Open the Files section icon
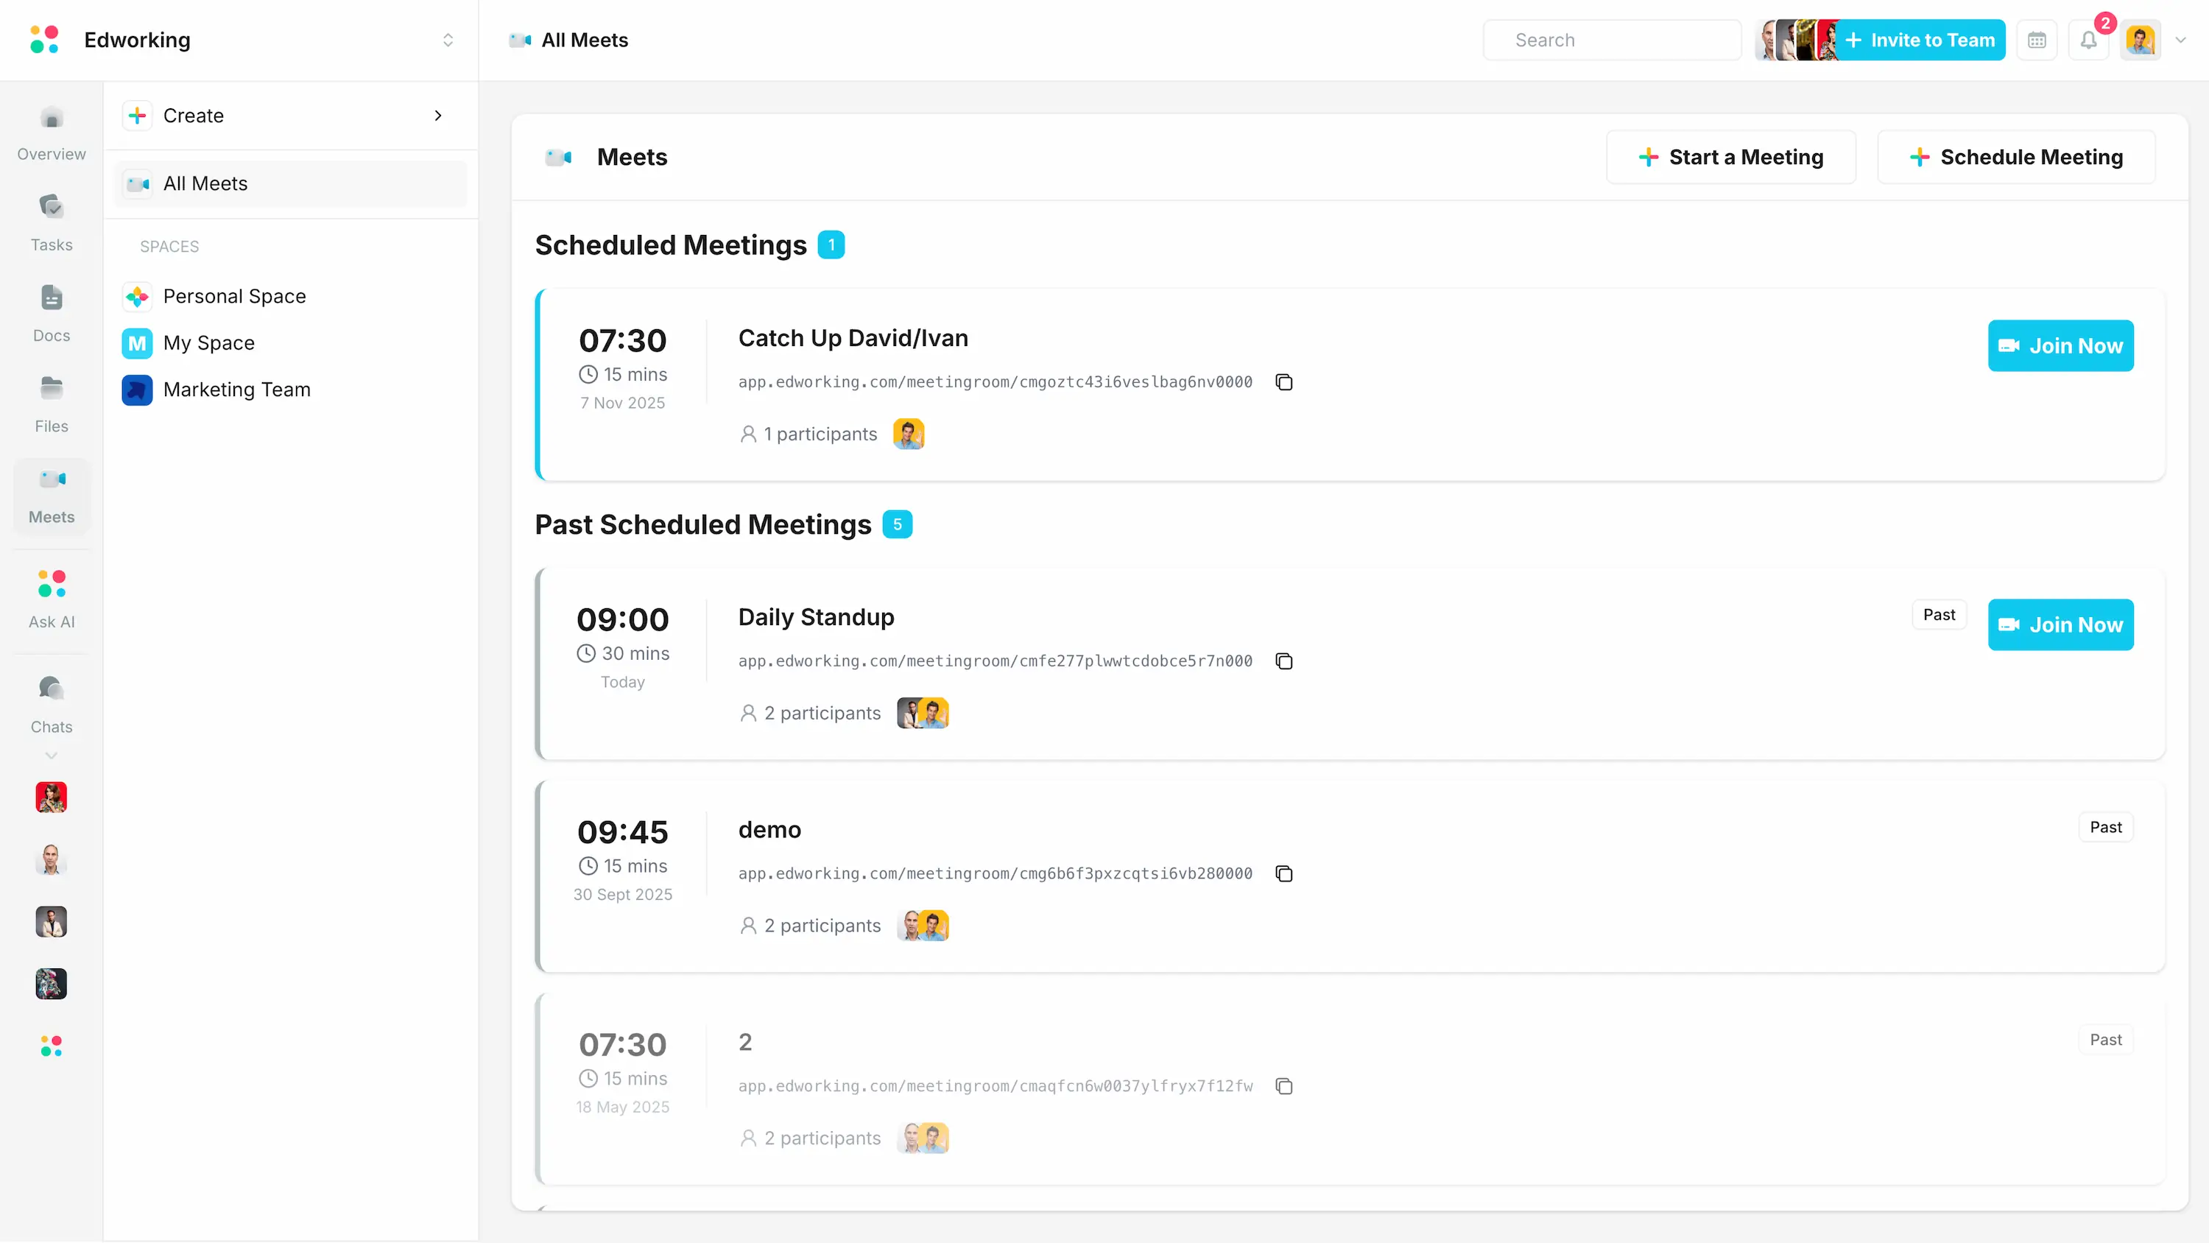The image size is (2209, 1243). tap(52, 390)
